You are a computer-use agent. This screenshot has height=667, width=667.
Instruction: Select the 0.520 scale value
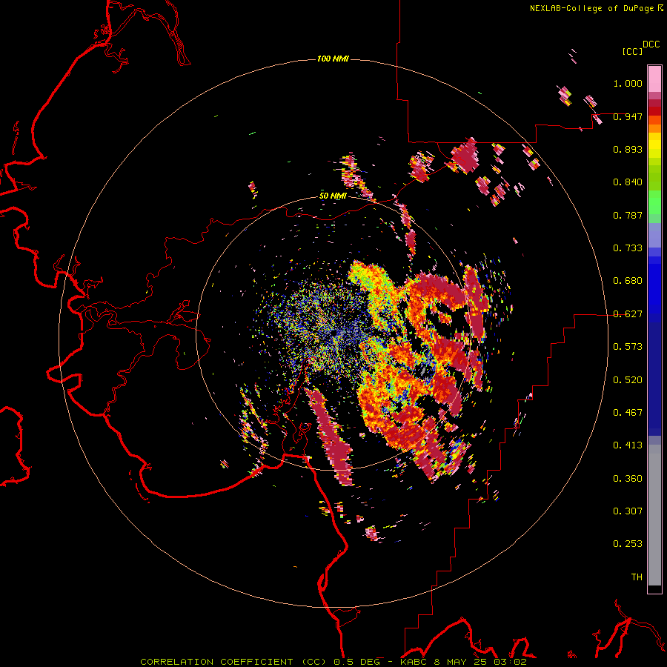coord(628,380)
